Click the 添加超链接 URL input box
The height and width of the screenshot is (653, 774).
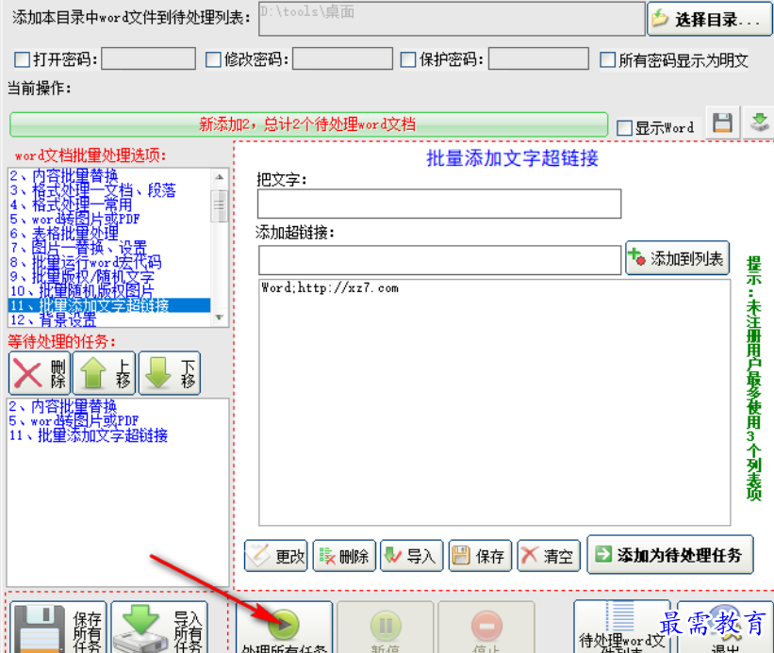[439, 260]
